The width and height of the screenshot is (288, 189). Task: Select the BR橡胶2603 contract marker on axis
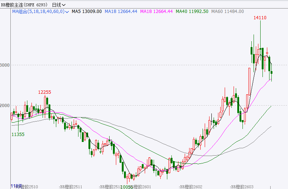coord(243,186)
